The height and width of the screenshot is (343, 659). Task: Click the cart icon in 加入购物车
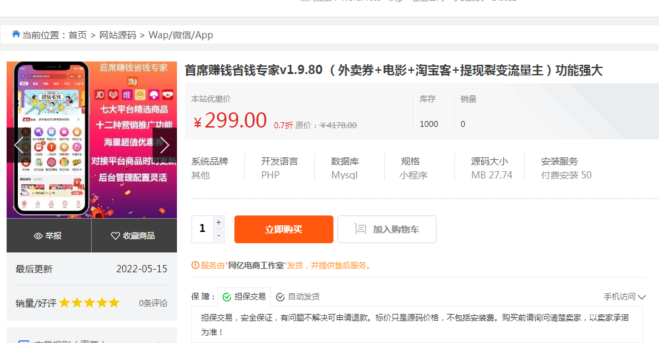(x=361, y=229)
